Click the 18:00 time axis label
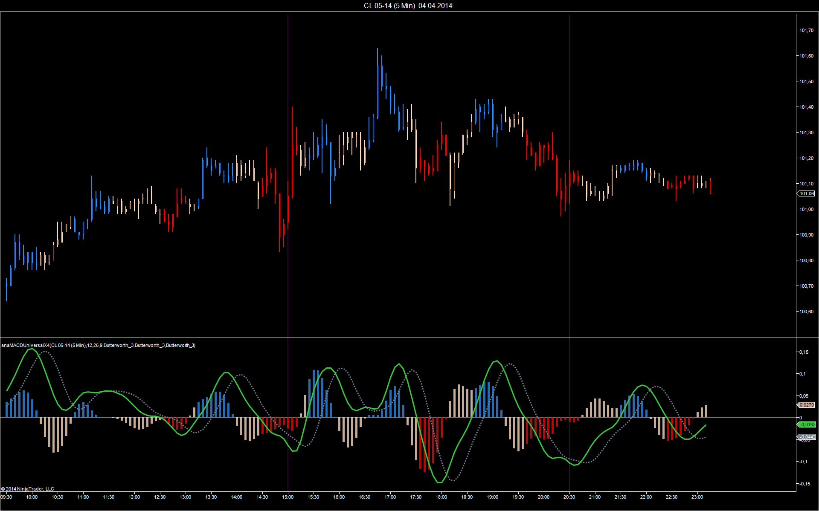 pyautogui.click(x=441, y=497)
